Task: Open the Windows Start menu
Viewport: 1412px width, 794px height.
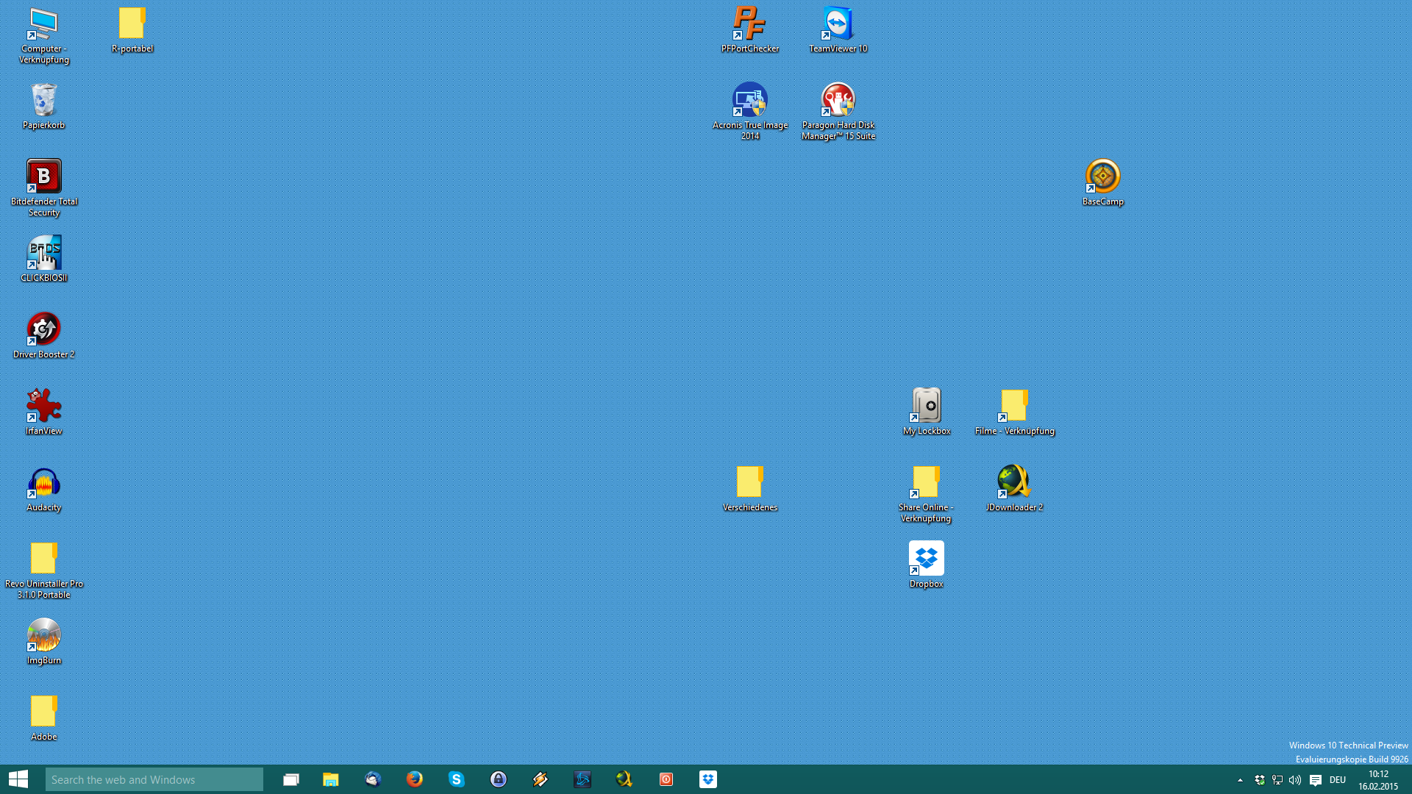Action: tap(18, 779)
